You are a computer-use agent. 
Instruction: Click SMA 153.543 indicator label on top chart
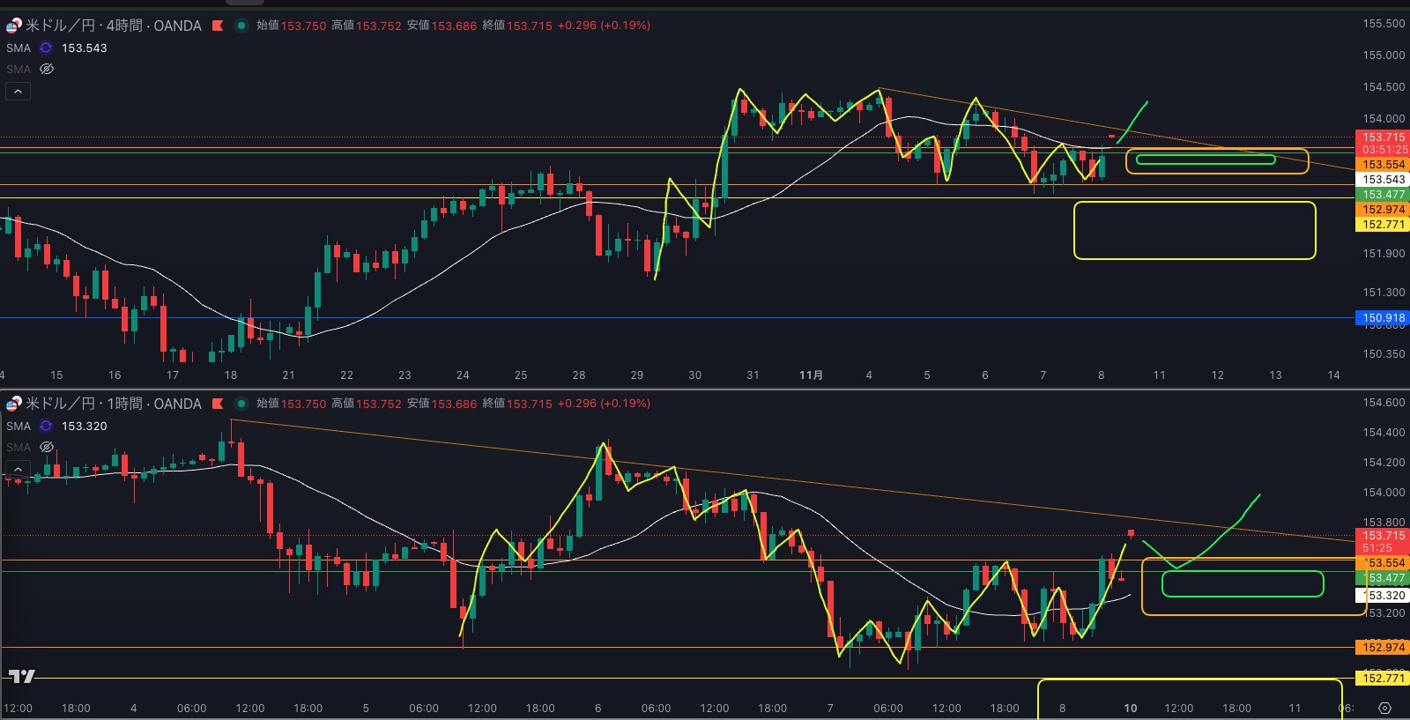[19, 48]
